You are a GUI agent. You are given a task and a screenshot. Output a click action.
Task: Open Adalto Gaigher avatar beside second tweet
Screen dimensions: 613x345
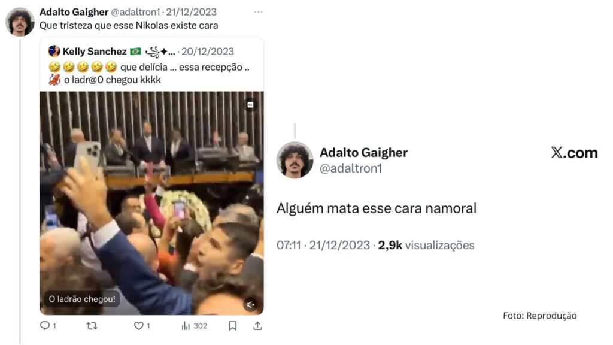(x=295, y=160)
